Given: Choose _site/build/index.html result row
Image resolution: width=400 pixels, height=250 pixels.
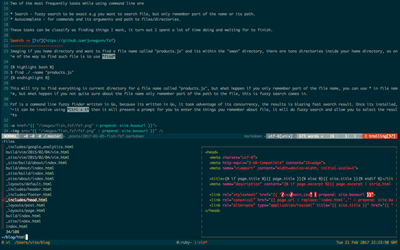Looking at the screenshot, I should [x=30, y=173].
